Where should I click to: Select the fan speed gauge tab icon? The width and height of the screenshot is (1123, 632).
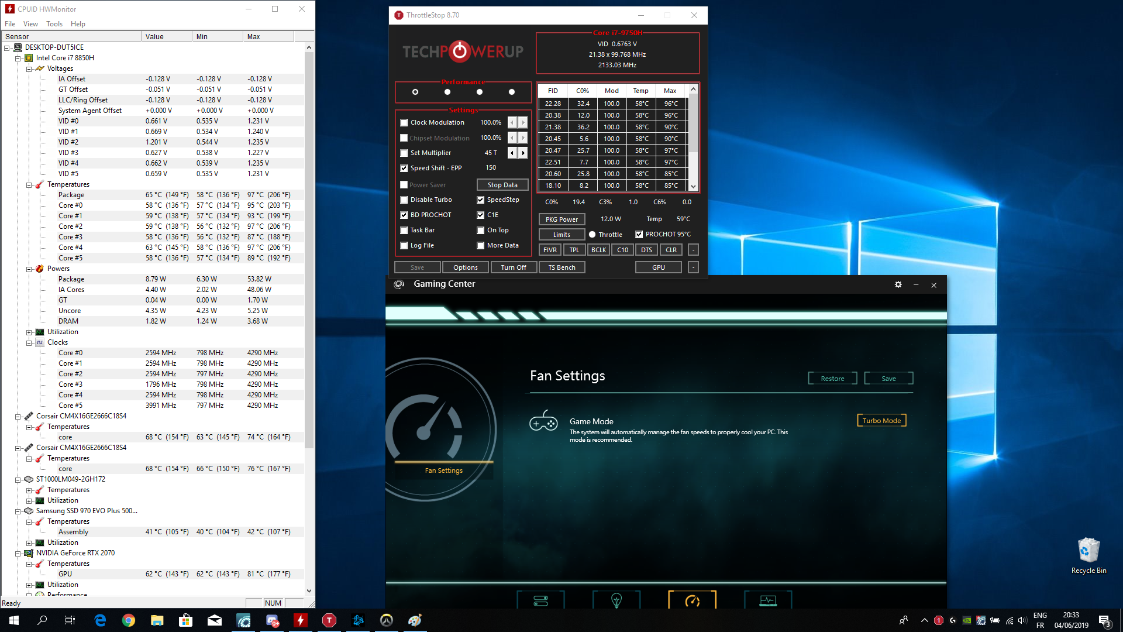click(x=693, y=600)
